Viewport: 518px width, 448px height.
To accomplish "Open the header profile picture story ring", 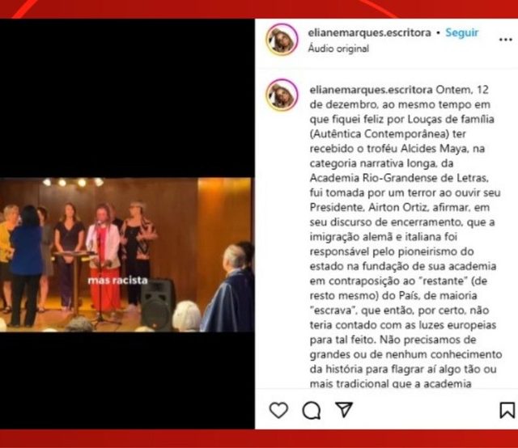I will pos(282,40).
